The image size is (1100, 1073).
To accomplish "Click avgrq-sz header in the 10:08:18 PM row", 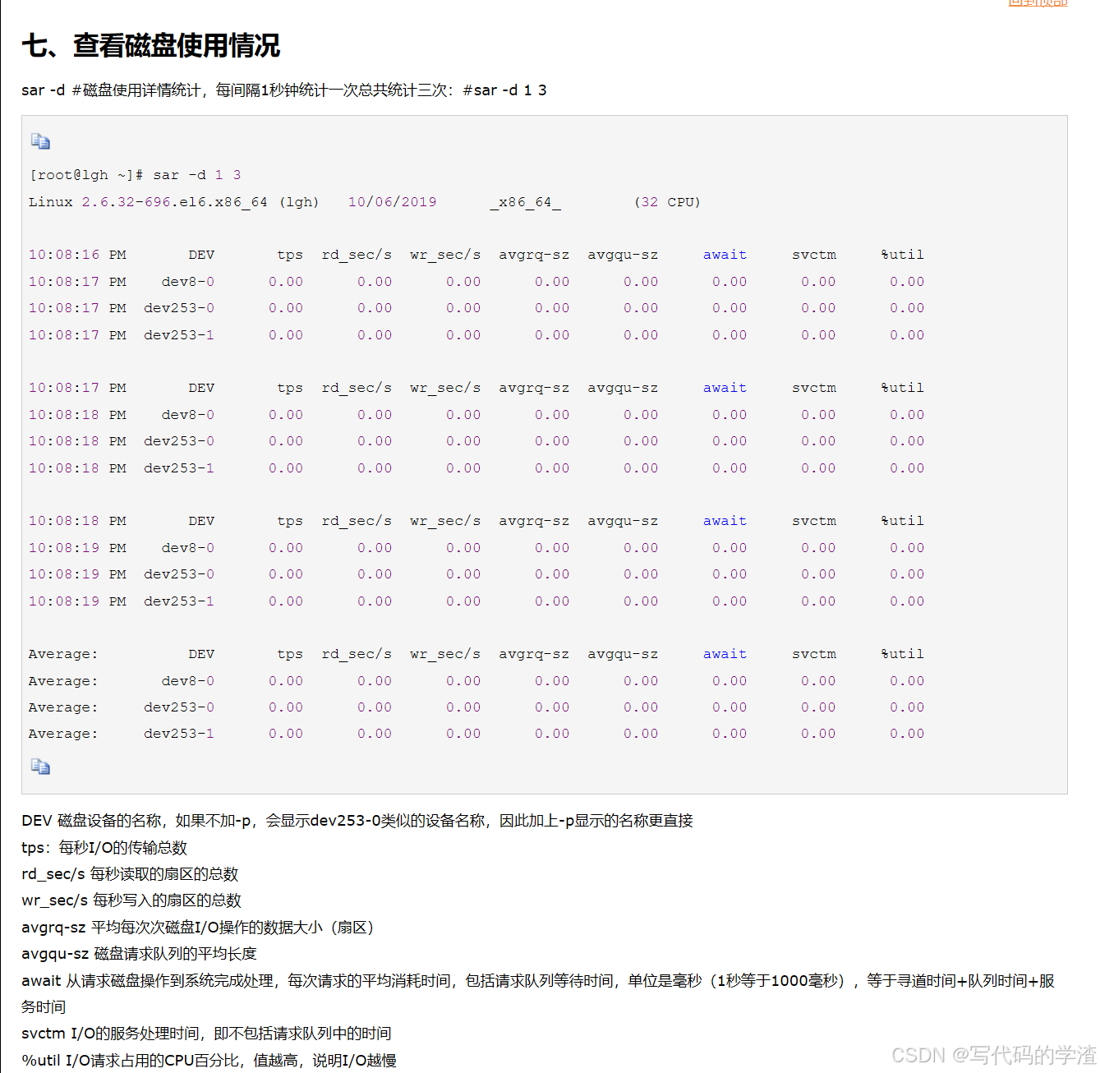I will 534,521.
